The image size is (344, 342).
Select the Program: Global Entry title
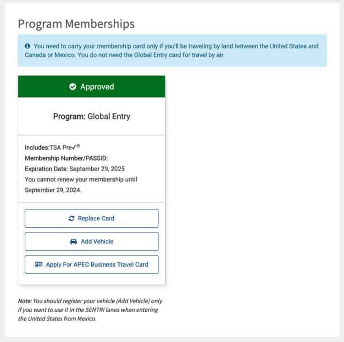tap(92, 116)
